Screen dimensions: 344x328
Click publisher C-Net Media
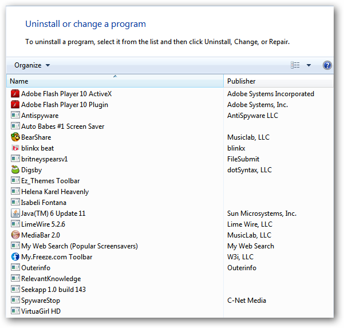247,301
